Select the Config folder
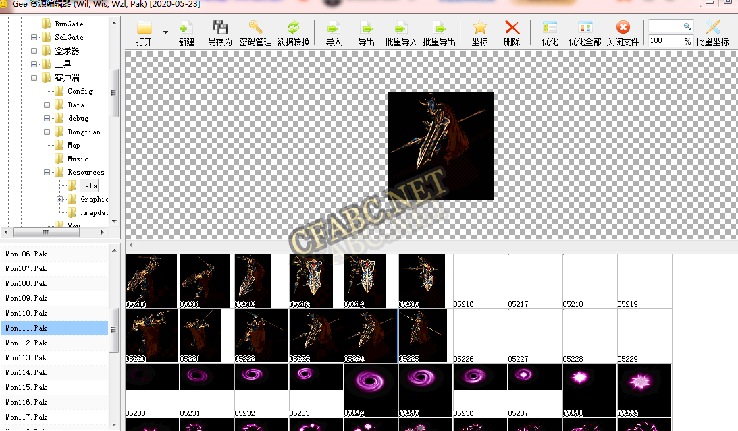This screenshot has width=738, height=431. point(80,91)
